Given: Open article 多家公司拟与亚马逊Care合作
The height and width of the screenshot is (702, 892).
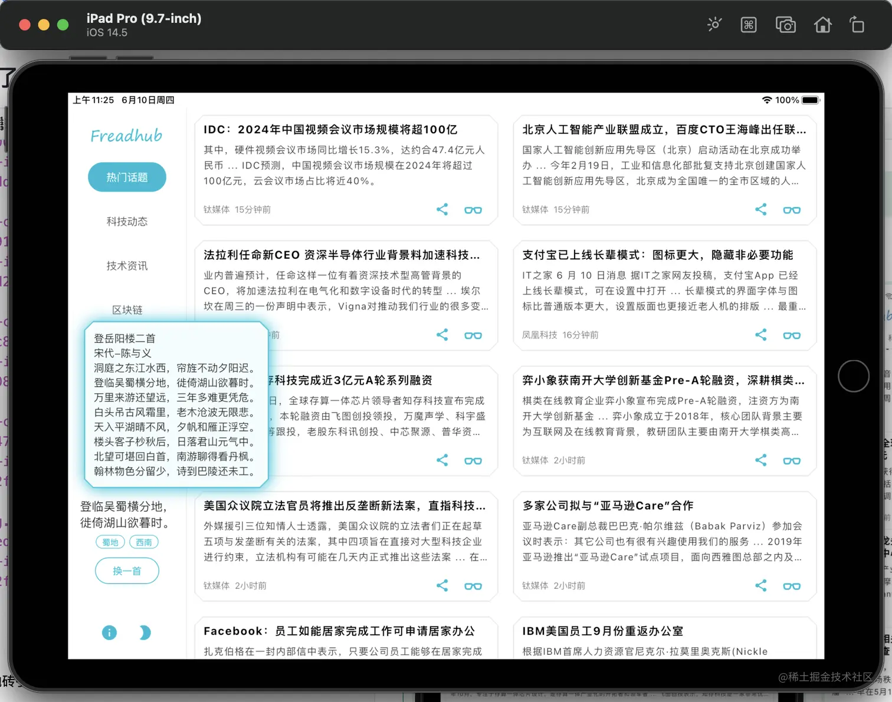Looking at the screenshot, I should click(665, 546).
